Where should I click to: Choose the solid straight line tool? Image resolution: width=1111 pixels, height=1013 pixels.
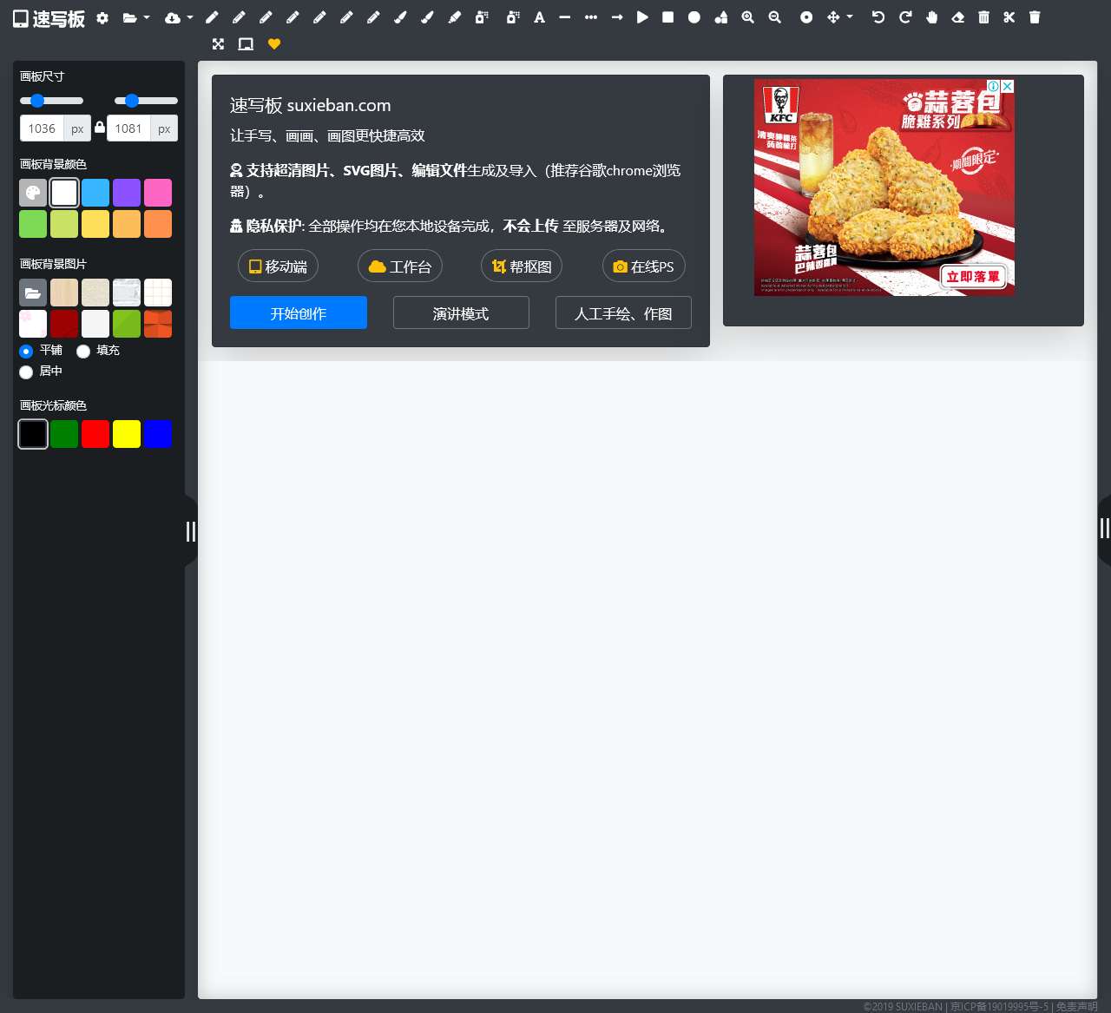(x=565, y=17)
